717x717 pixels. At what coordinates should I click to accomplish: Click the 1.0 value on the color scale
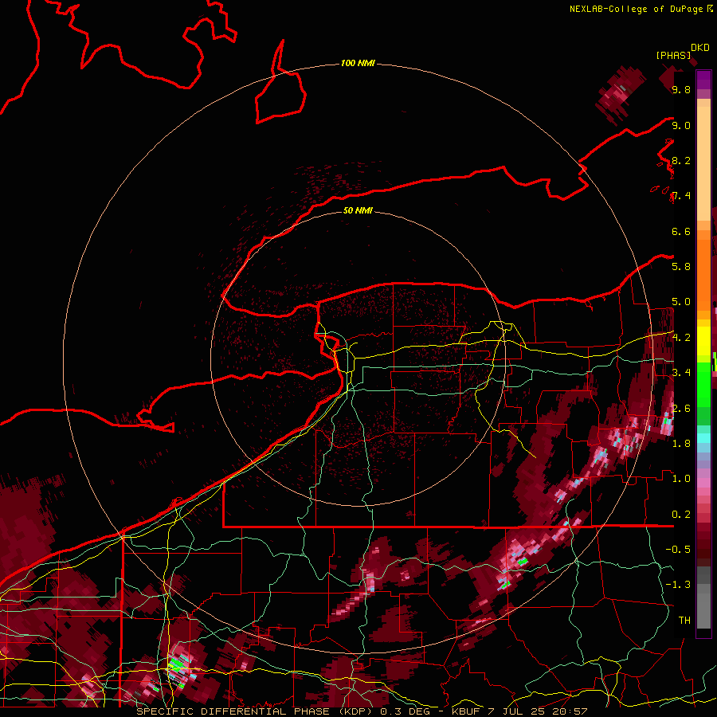click(x=681, y=478)
